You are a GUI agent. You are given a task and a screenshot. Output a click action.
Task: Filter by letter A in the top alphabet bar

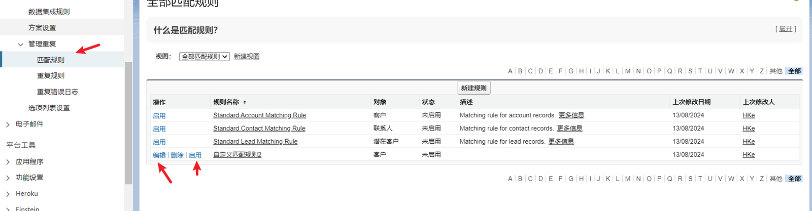point(510,71)
